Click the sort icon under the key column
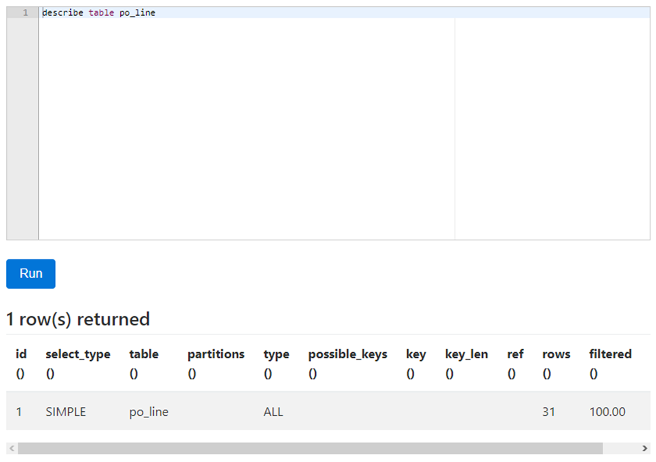656x462 pixels. (x=411, y=374)
